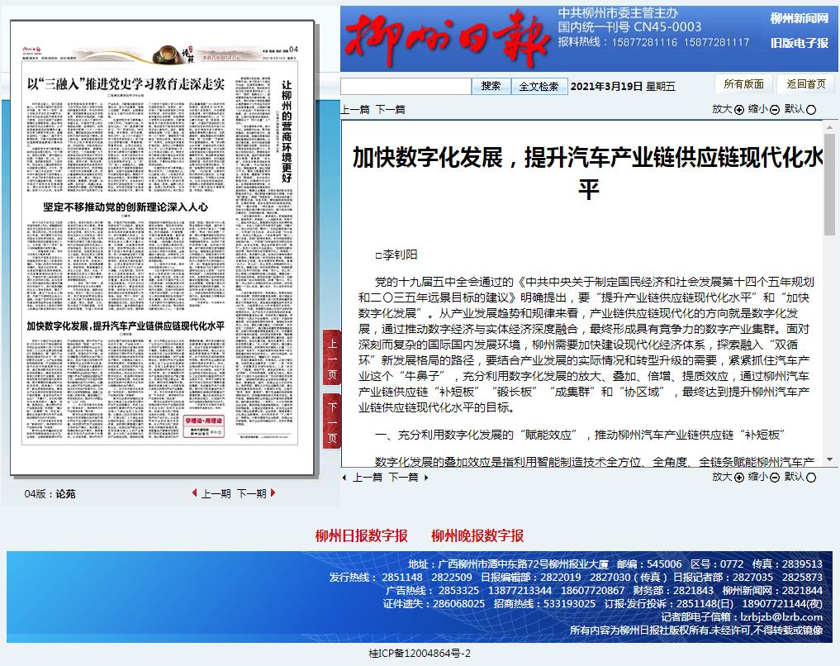The image size is (840, 666).
Task: Click the search keyword input box
Action: (x=406, y=86)
